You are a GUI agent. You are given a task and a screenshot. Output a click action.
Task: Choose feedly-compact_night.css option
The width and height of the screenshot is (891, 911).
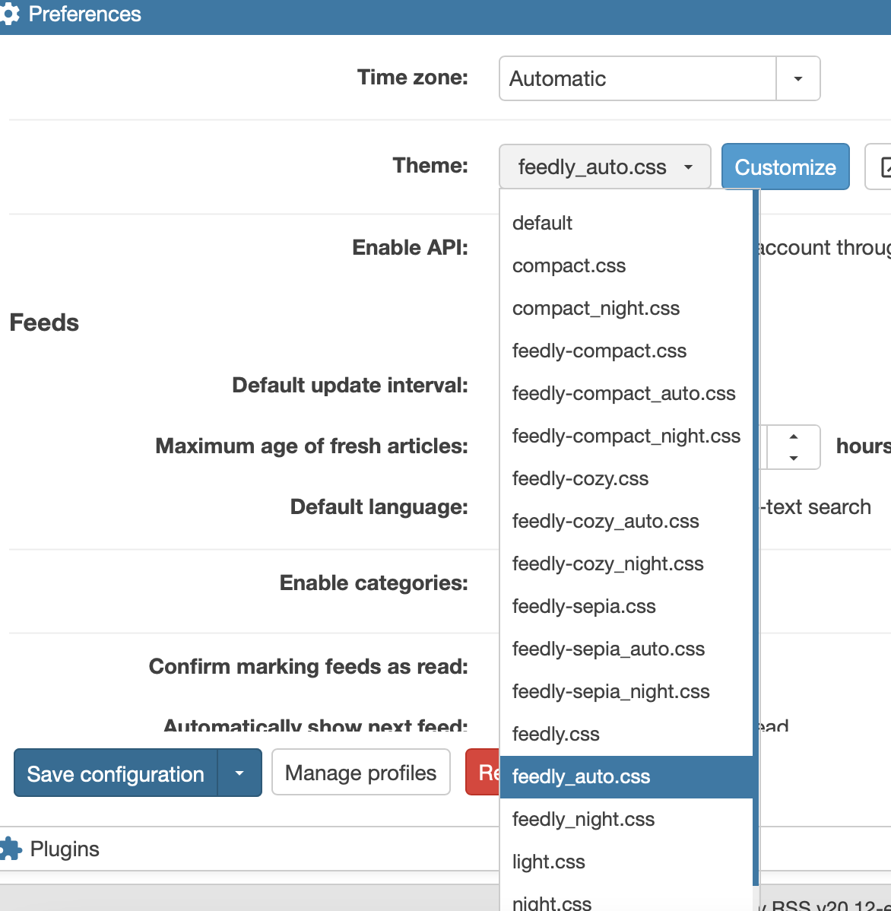[626, 436]
